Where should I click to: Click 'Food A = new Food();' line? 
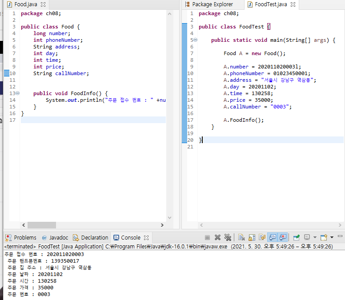click(254, 53)
